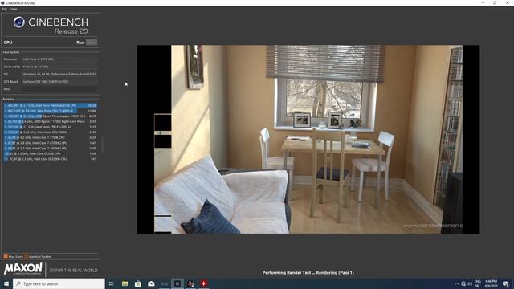Viewport: 514px width, 289px height.
Task: Click the MAXON logo
Action: pos(23,268)
